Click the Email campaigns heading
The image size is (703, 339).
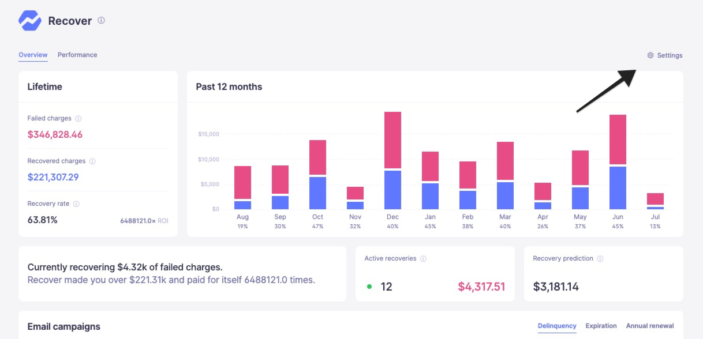tap(64, 327)
